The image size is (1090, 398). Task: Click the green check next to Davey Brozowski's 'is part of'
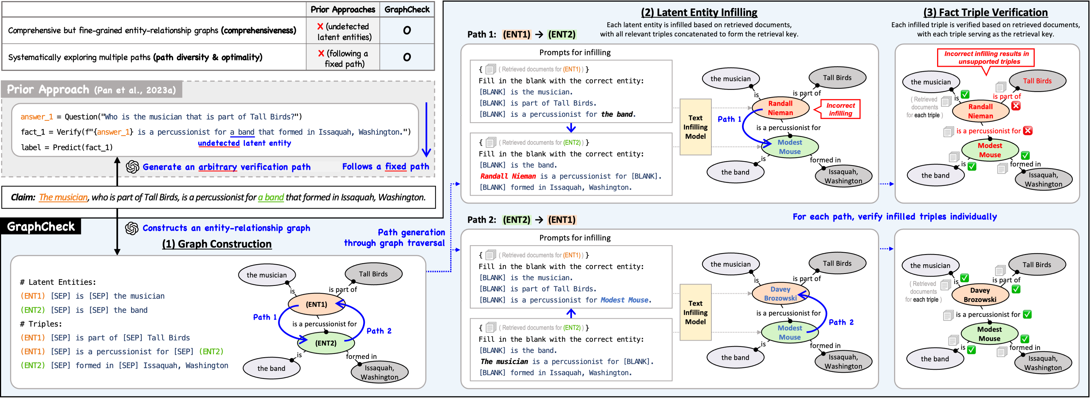pos(1016,289)
